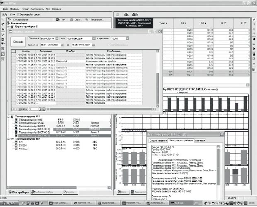Viewport: 257px width, 207px height.
Task: Open the 'все события' filter dropdown
Action: 57,38
